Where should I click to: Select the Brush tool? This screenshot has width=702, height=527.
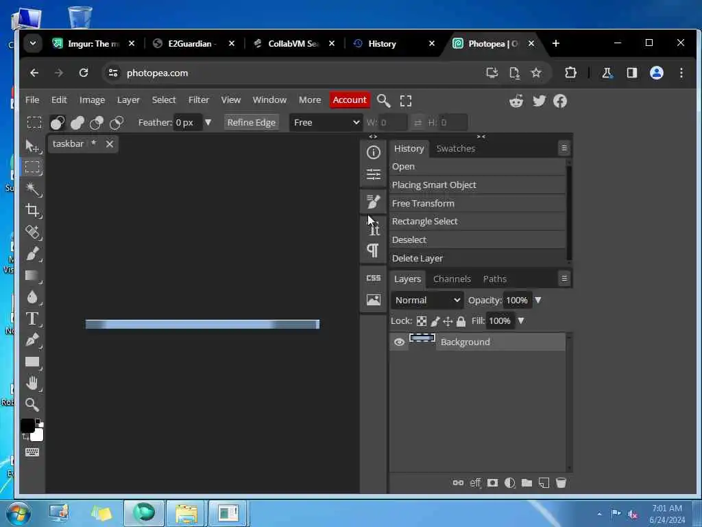click(x=32, y=254)
